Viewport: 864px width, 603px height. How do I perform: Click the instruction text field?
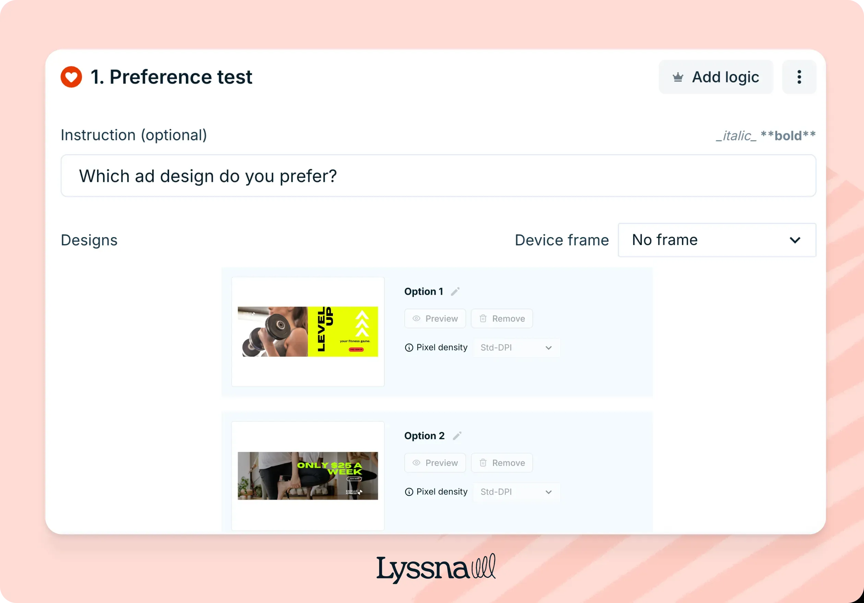438,175
